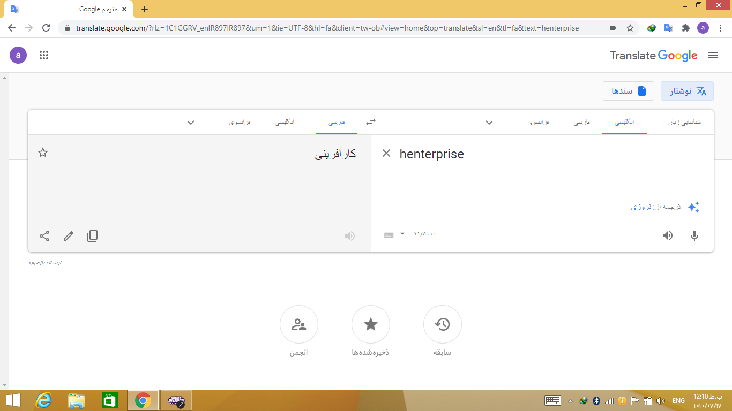
Task: Open the Google apps grid icon
Action: (44, 55)
